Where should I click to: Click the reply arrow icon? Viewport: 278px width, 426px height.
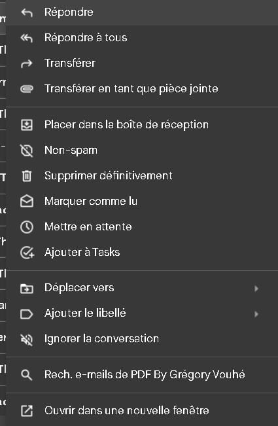[x=27, y=12]
